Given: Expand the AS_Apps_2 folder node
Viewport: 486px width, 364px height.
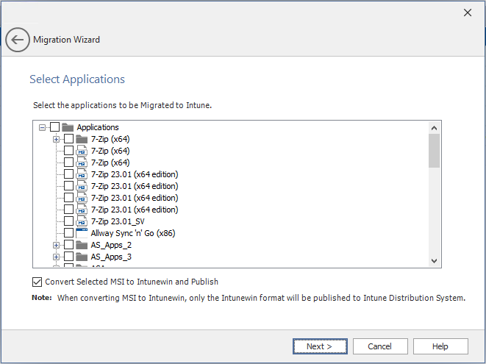Looking at the screenshot, I should click(56, 245).
